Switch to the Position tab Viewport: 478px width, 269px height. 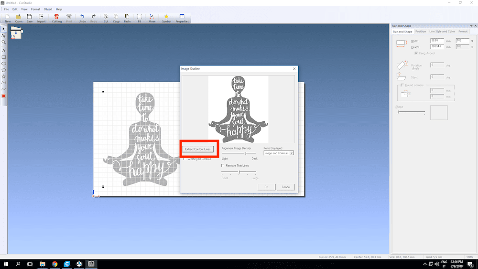click(x=420, y=32)
